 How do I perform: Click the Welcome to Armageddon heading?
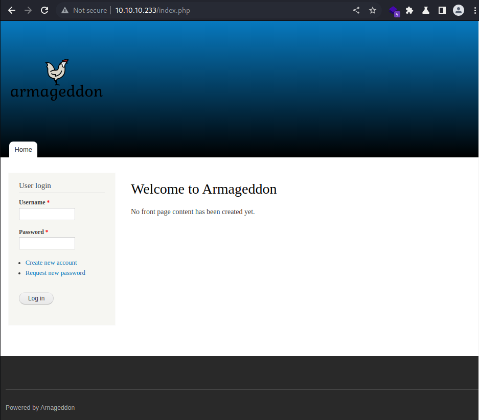click(x=204, y=189)
